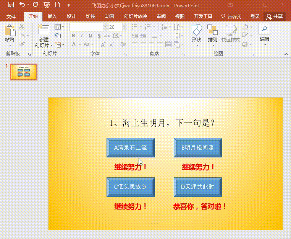Click the Decrease List Level icon
This screenshot has width=291, height=239.
pyautogui.click(x=135, y=35)
